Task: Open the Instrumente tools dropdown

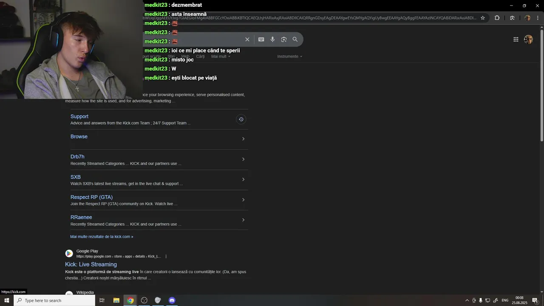Action: pyautogui.click(x=290, y=57)
